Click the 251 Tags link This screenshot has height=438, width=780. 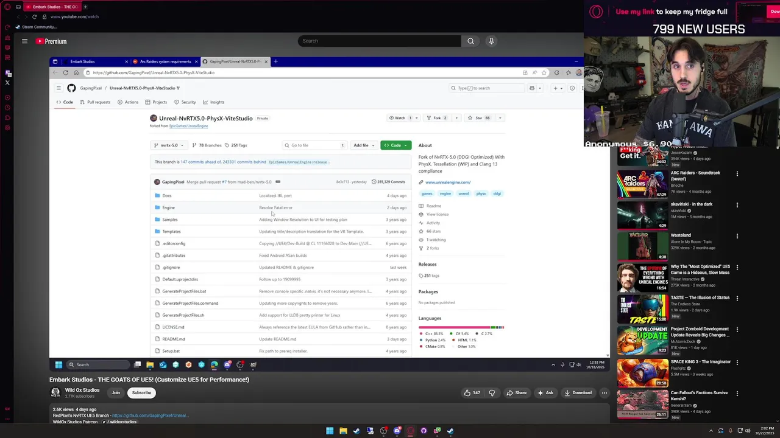tap(235, 145)
